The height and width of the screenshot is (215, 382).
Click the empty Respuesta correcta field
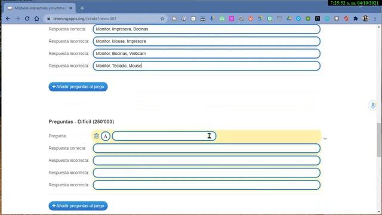pyautogui.click(x=207, y=148)
